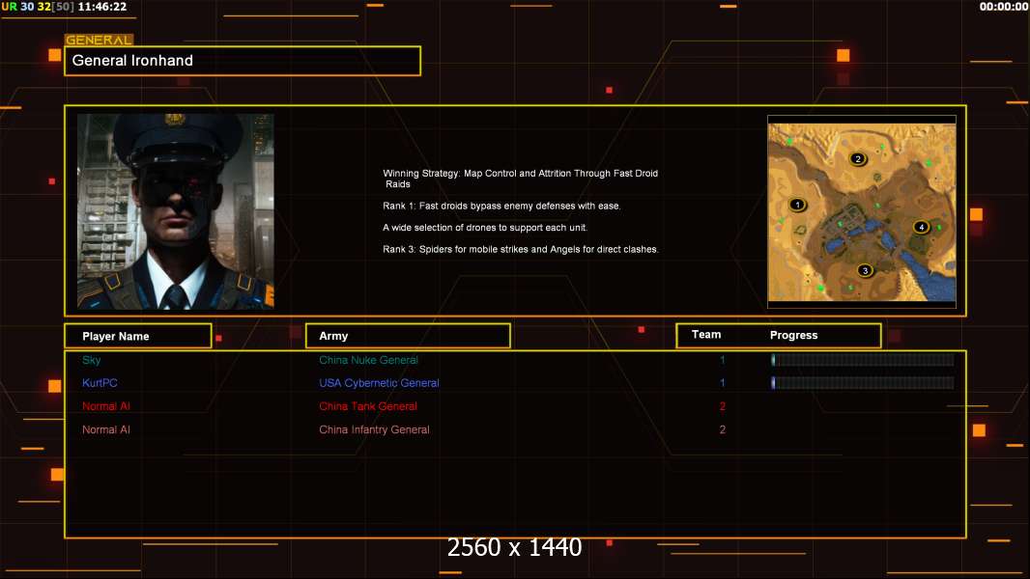Click China Tank General army entry
1030x579 pixels.
click(368, 406)
